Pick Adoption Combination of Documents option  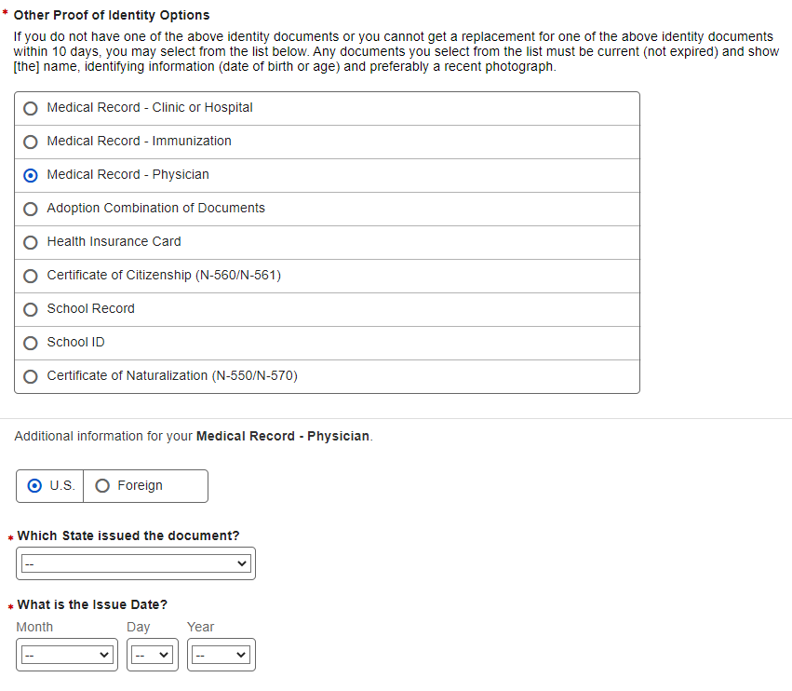point(31,209)
